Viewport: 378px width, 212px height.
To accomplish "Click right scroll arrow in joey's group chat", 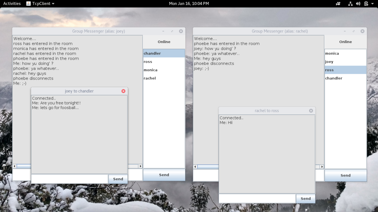I will (141, 166).
